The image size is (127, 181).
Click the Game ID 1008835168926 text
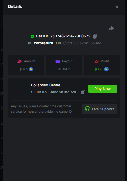[x=53, y=92]
